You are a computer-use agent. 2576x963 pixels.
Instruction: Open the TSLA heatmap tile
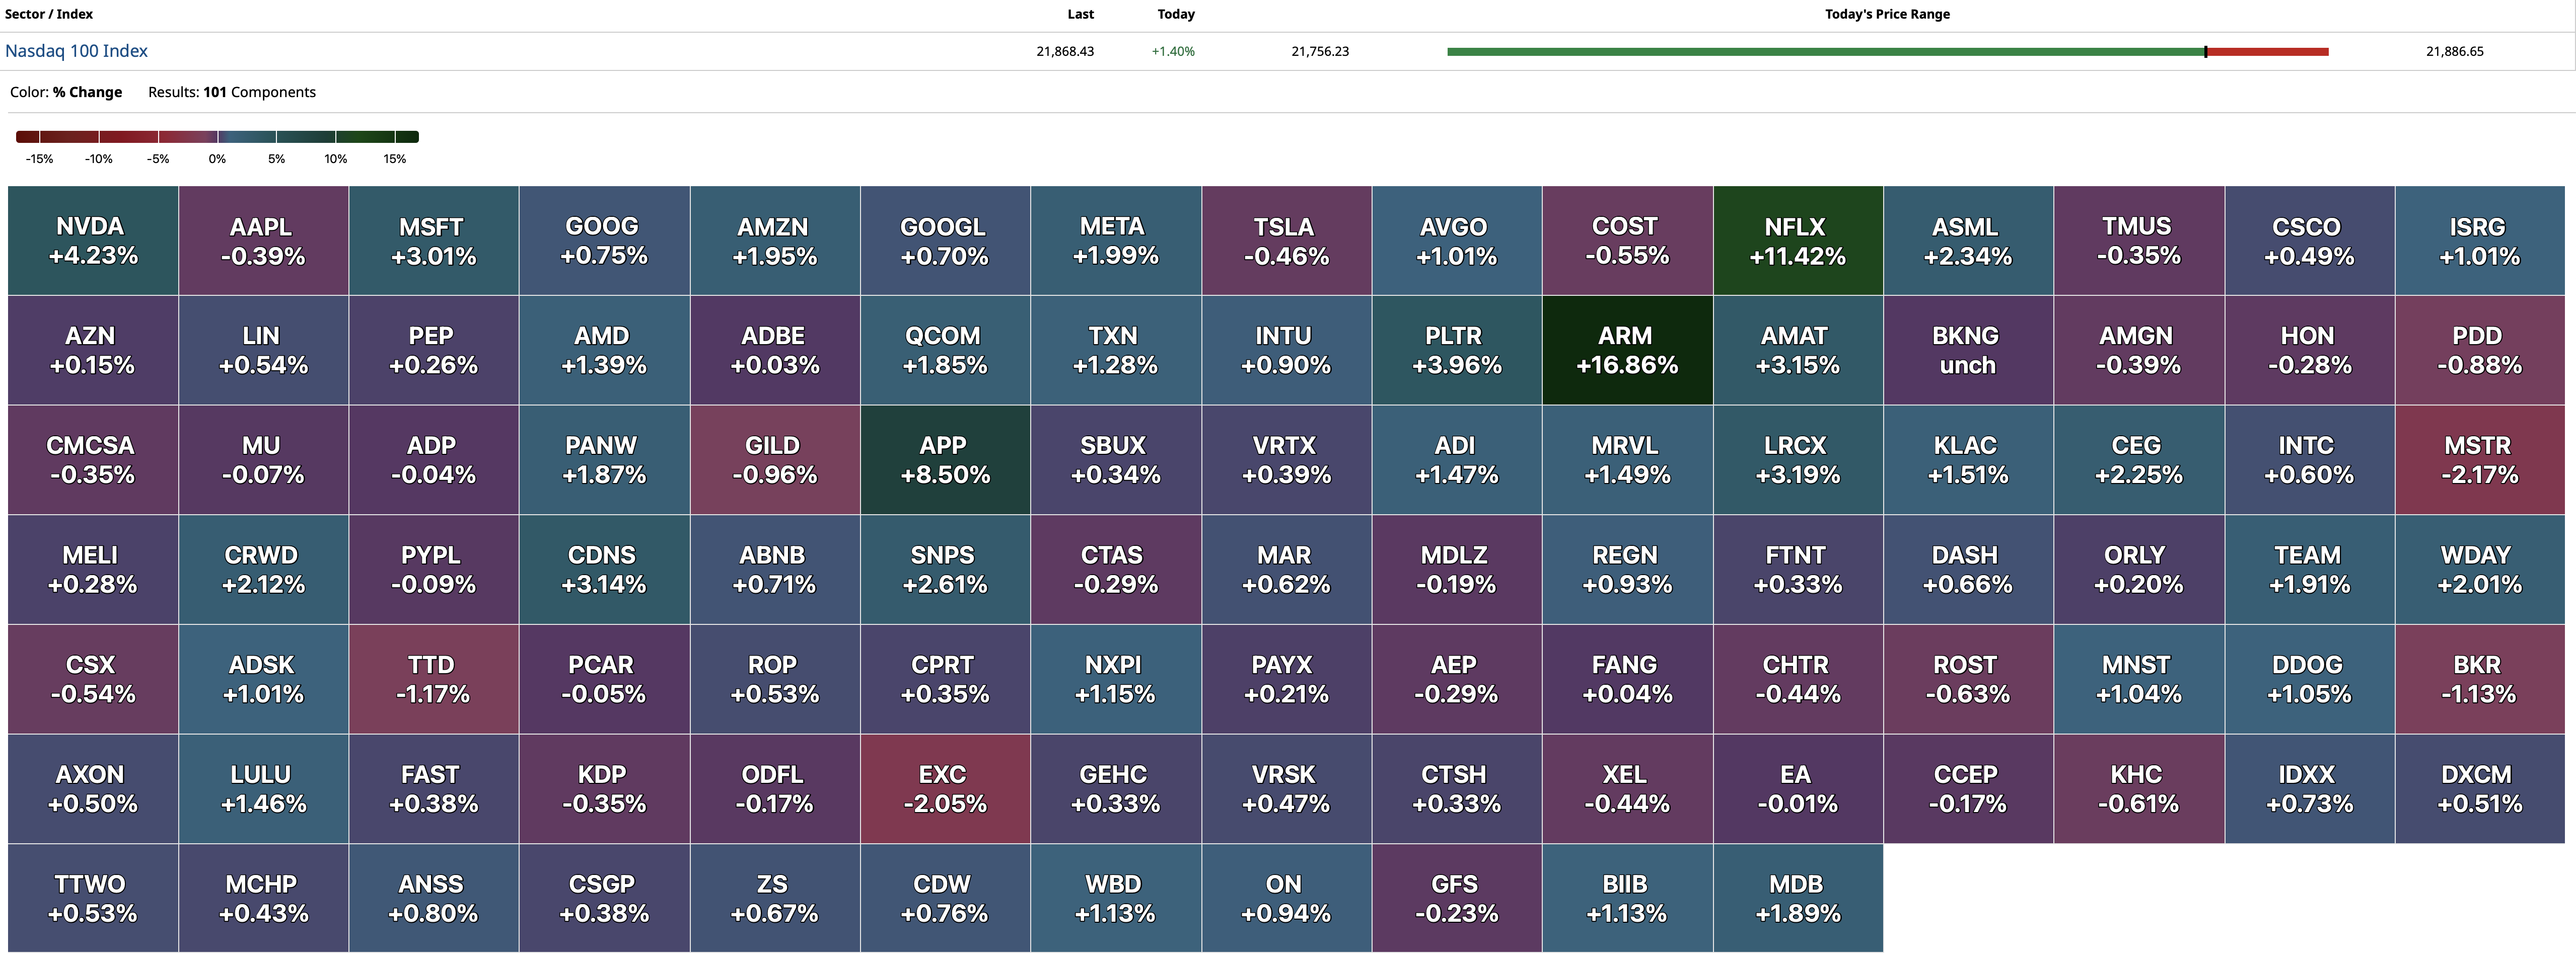pos(1286,240)
